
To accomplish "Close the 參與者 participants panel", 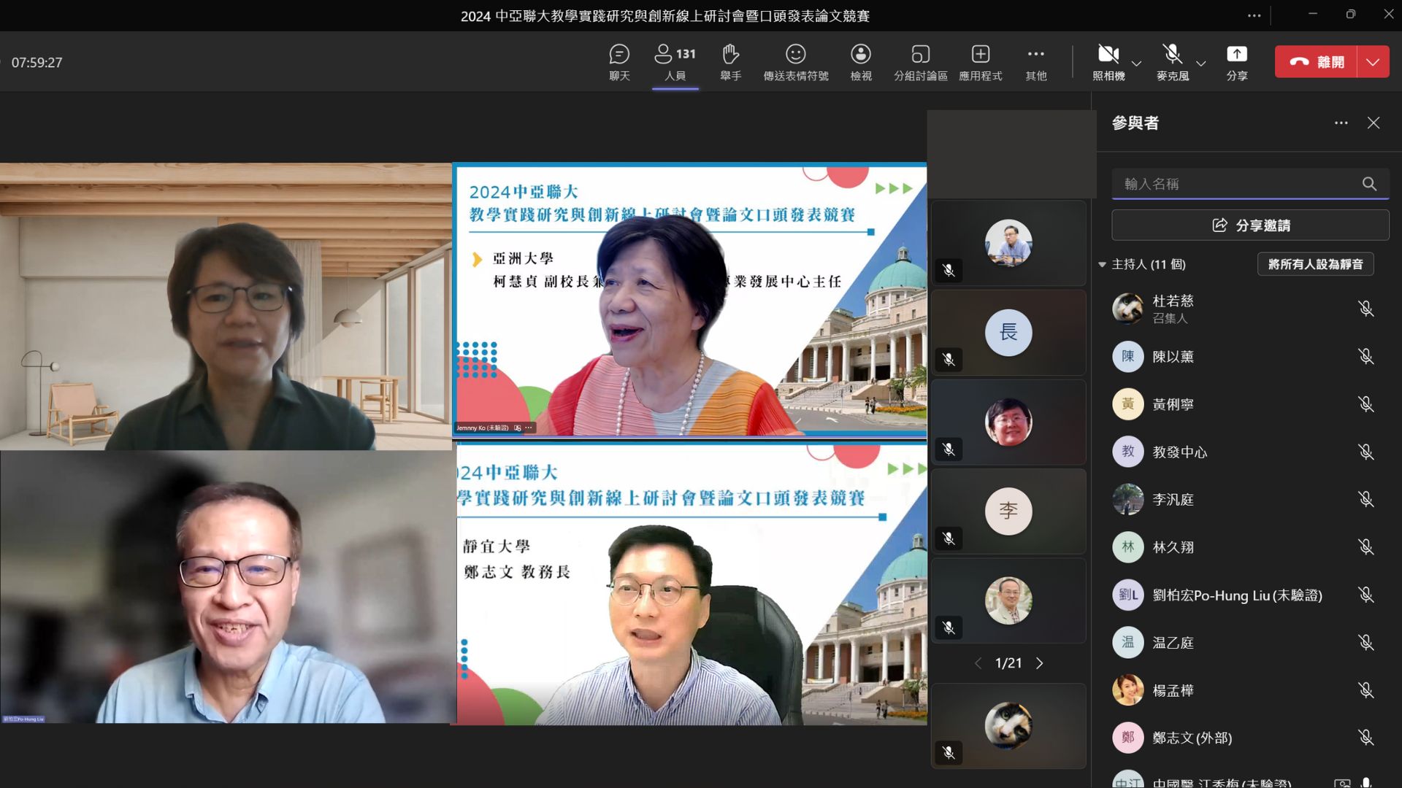I will tap(1374, 123).
